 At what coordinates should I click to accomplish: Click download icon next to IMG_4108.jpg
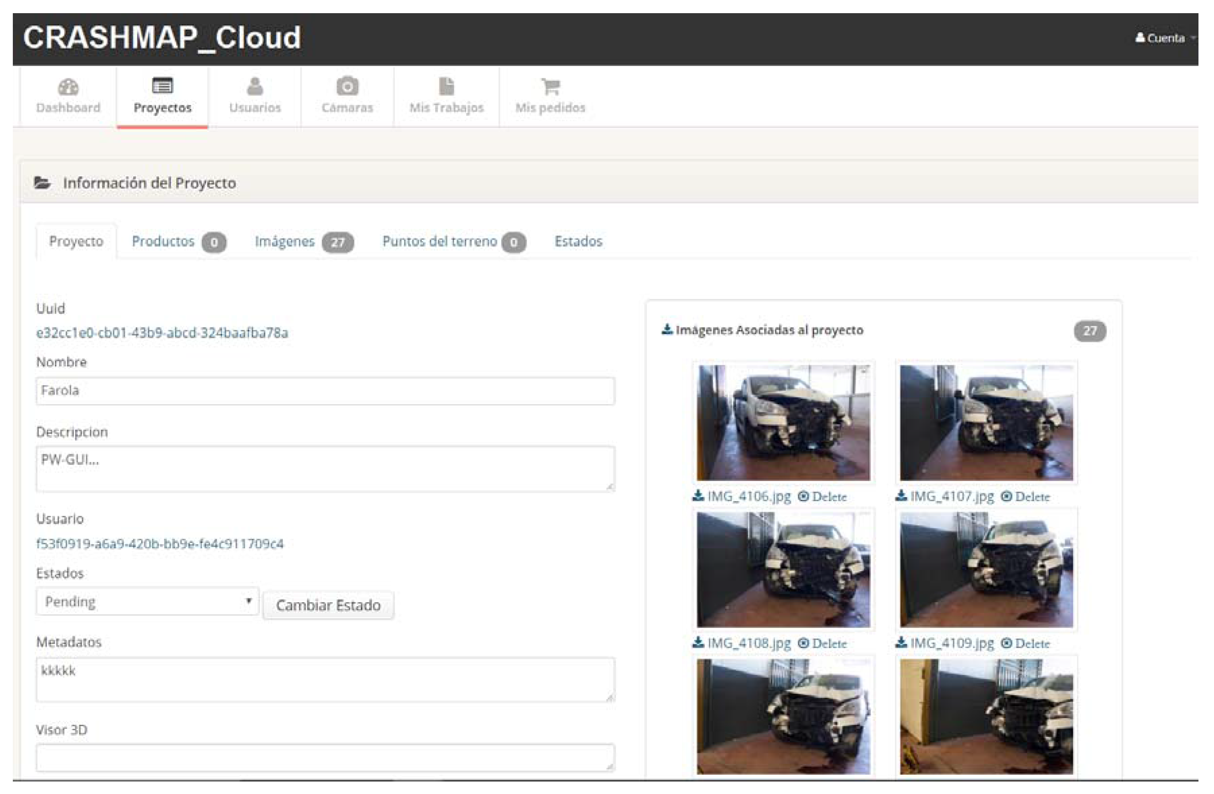(x=698, y=642)
